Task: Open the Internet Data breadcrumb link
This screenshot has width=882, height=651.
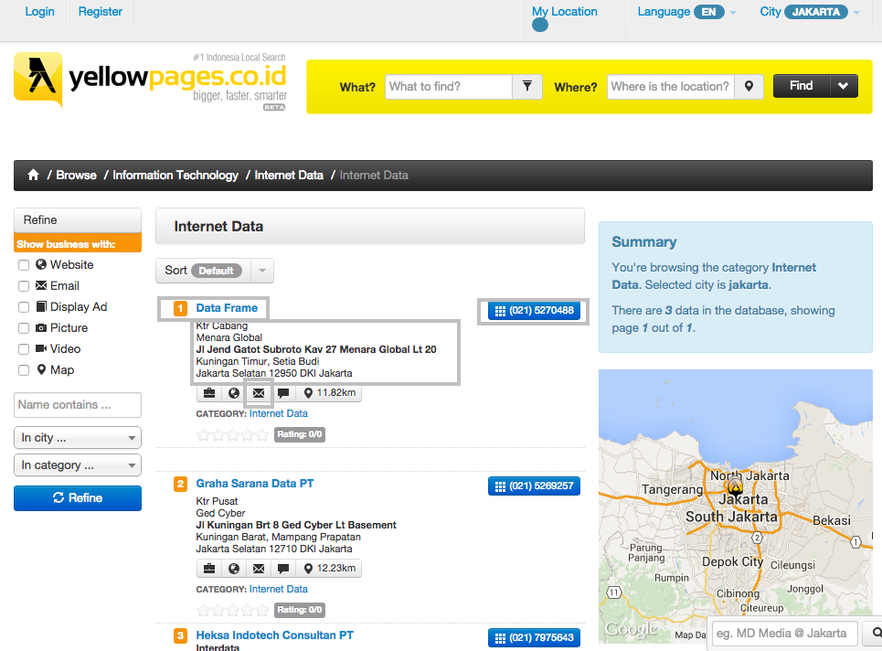Action: click(x=289, y=175)
